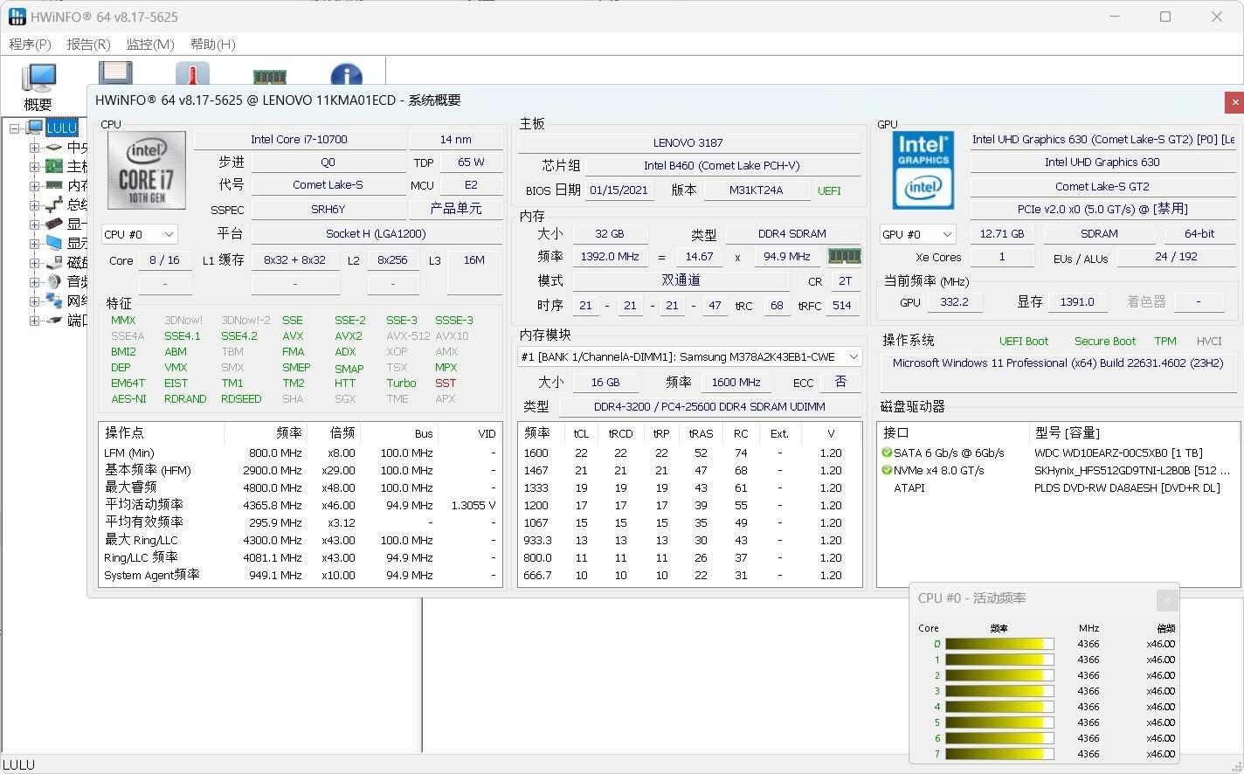This screenshot has height=774, width=1244.
Task: Click the UEFI Boot label
Action: tap(1024, 342)
